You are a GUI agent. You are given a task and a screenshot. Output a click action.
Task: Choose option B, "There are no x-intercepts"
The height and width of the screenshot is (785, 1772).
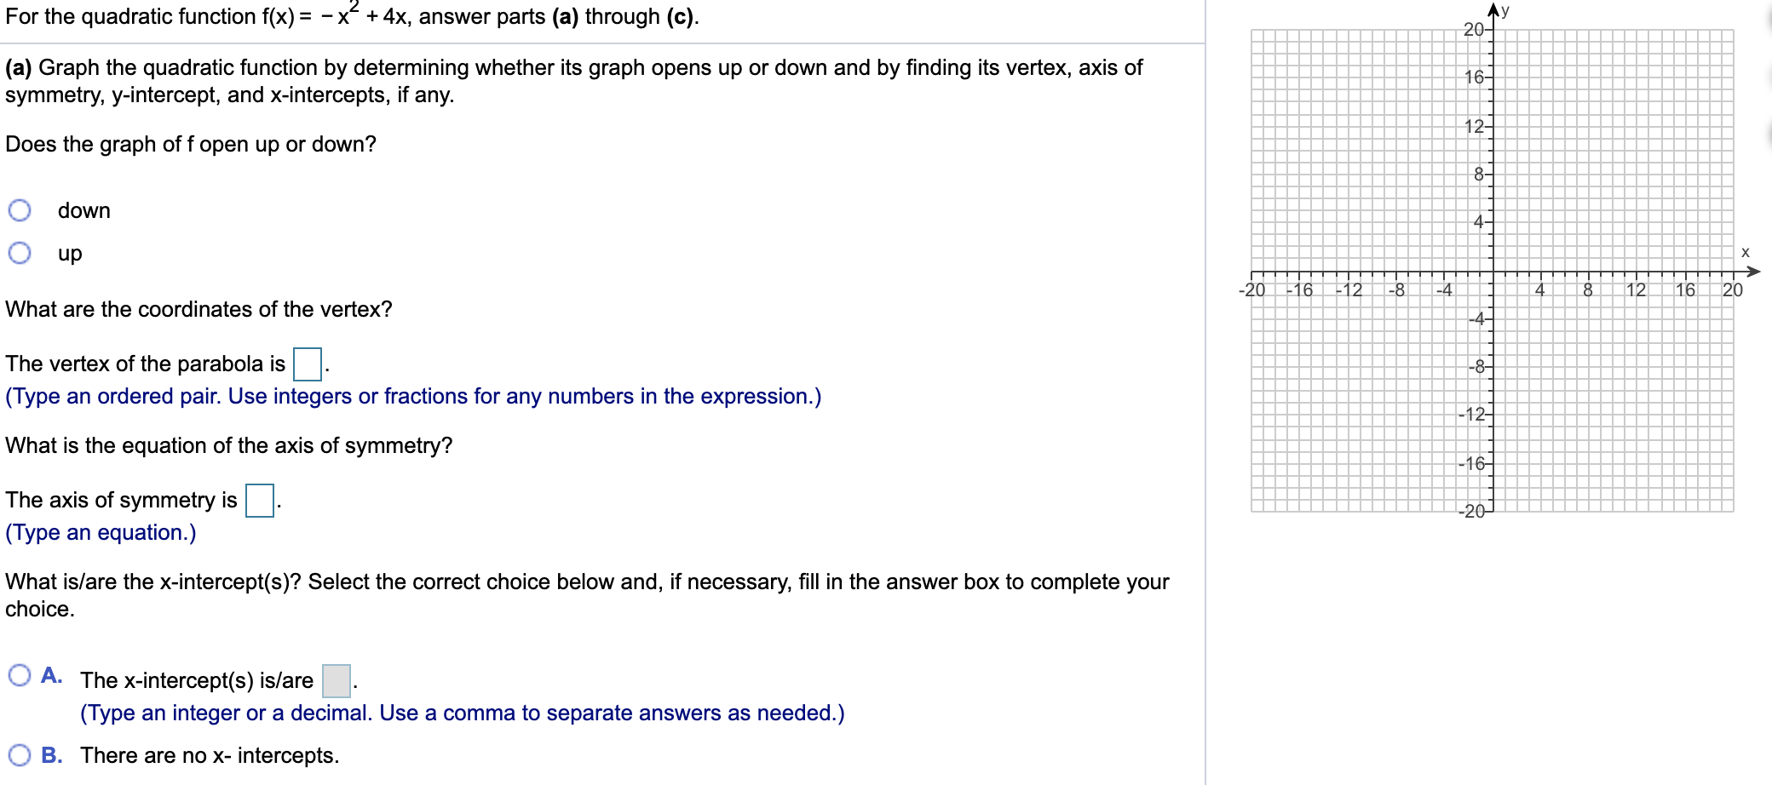click(x=21, y=754)
